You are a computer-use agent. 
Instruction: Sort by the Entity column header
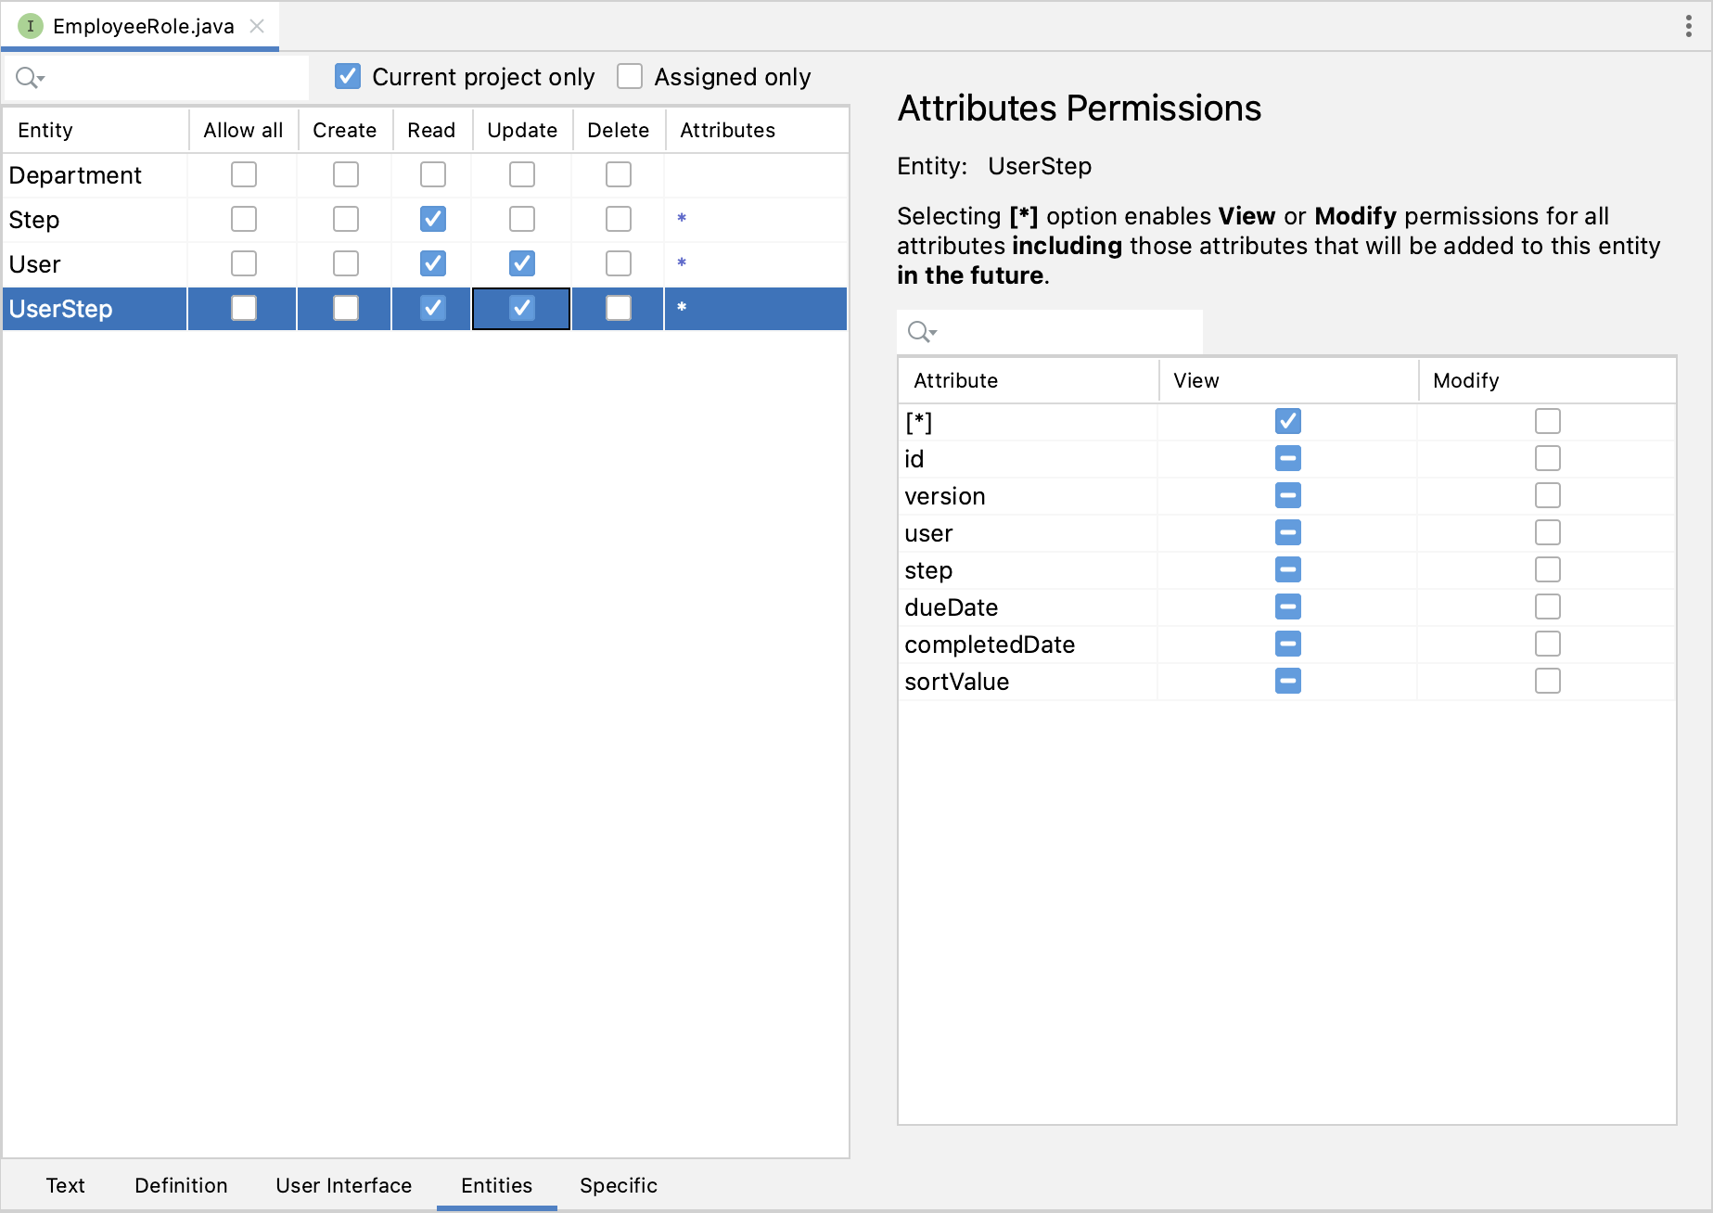click(45, 130)
